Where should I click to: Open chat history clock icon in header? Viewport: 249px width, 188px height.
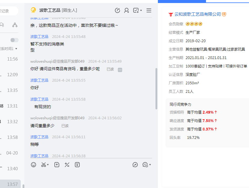coord(118,11)
